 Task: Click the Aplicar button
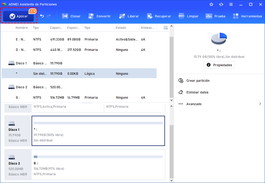(19, 16)
